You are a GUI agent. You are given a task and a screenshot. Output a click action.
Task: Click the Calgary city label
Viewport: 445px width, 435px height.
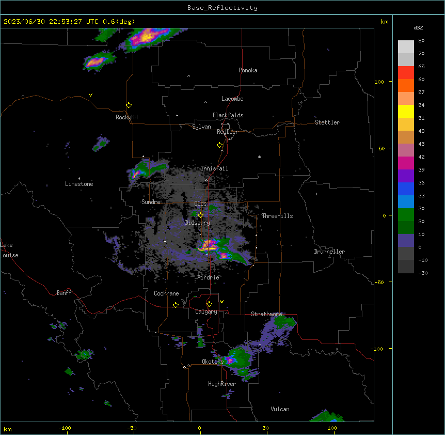[x=206, y=312]
